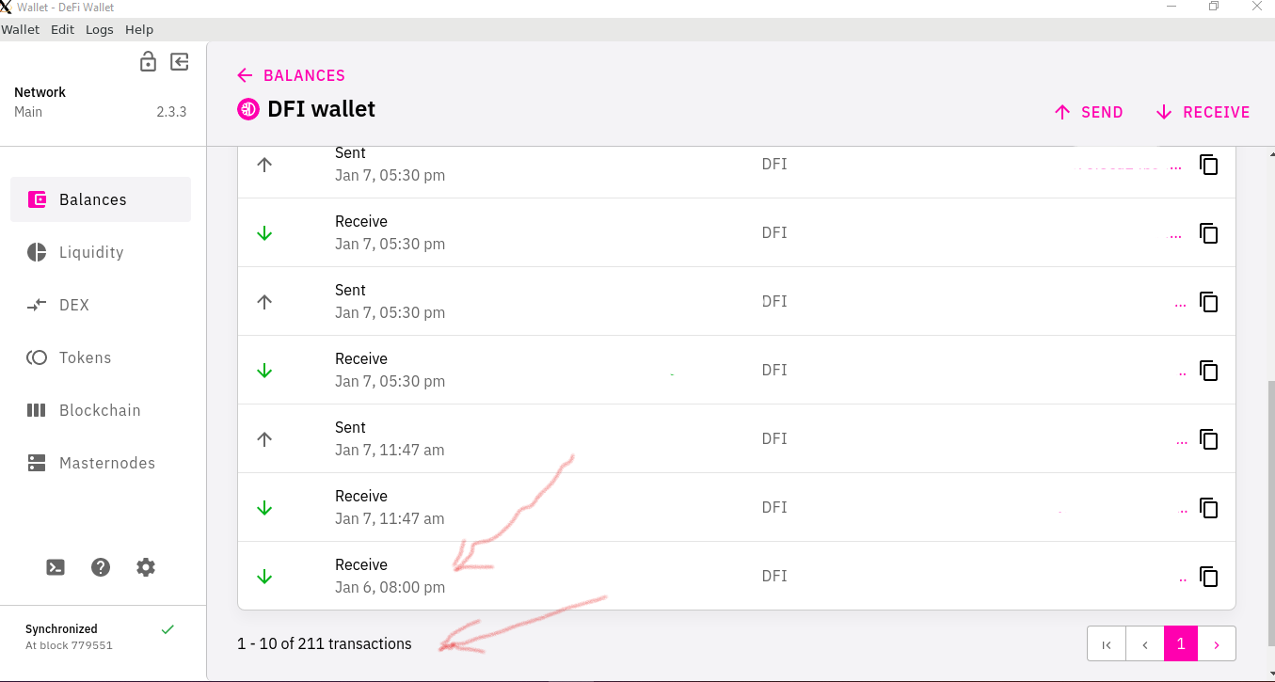1275x682 pixels.
Task: Click the RECEIVE button
Action: click(x=1203, y=112)
